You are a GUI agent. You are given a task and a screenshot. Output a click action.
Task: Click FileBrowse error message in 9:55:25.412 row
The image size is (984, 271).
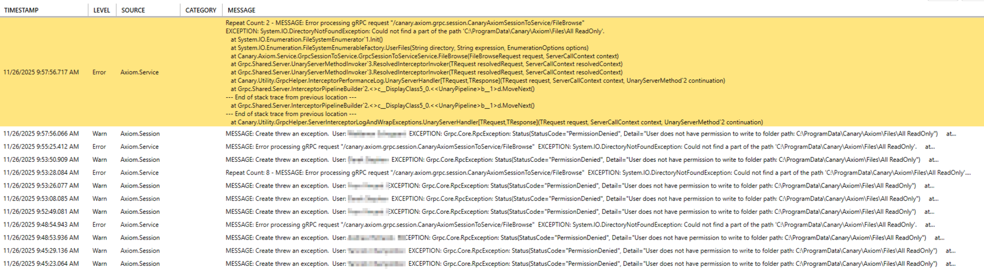580,147
